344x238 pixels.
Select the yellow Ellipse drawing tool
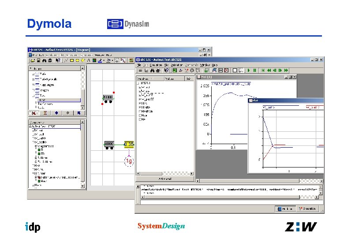pyautogui.click(x=77, y=60)
